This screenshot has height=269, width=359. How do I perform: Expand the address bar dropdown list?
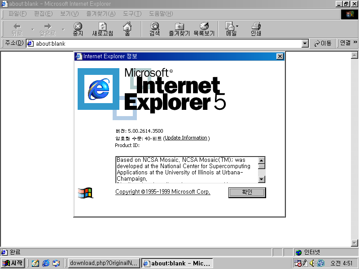coord(305,43)
